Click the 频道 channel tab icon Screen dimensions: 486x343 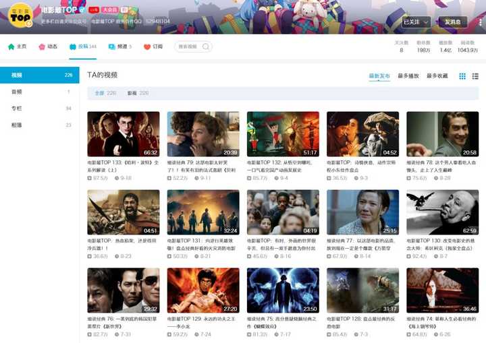click(111, 46)
